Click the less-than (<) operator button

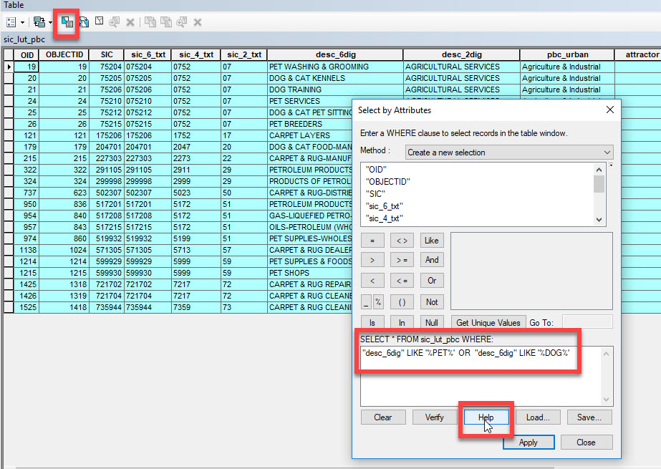click(372, 281)
